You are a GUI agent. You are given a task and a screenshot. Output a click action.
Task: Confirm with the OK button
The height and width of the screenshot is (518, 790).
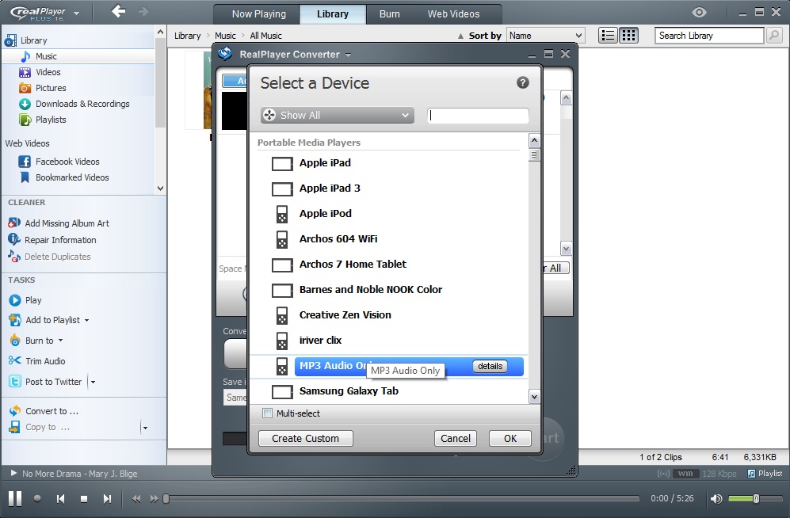pyautogui.click(x=509, y=439)
